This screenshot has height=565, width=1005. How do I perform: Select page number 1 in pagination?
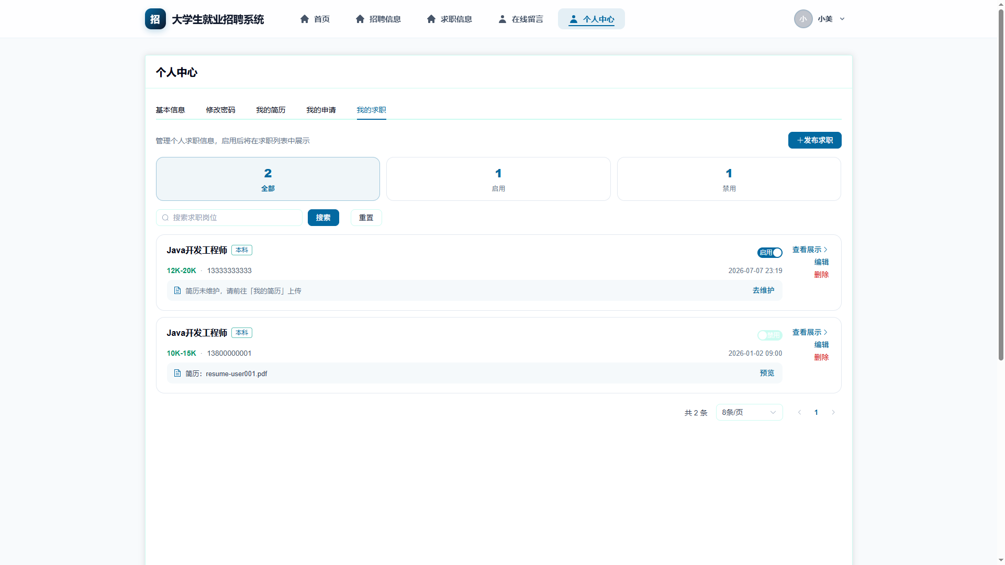pos(816,412)
